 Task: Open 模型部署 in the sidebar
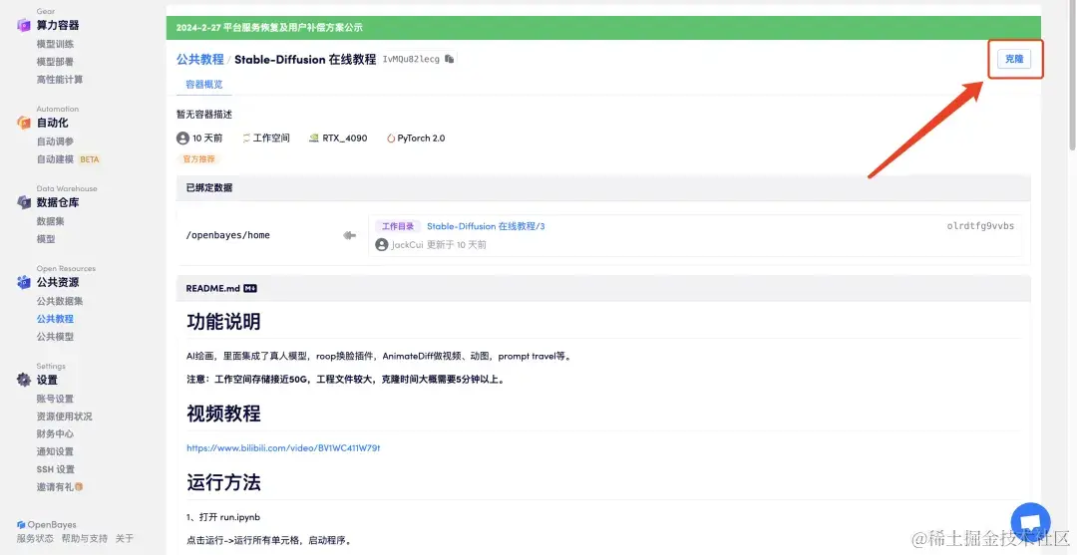55,62
